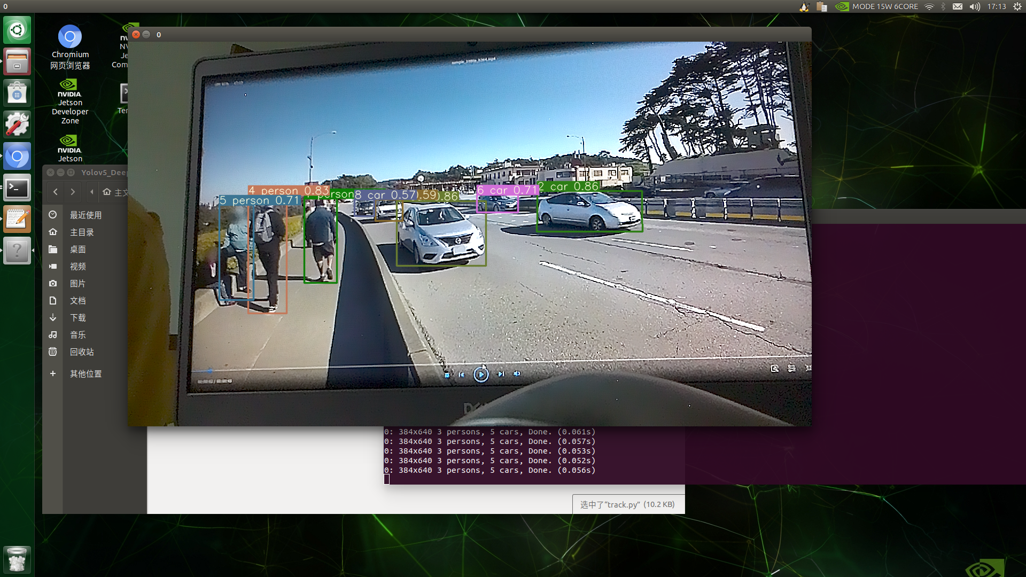Click the home folder path button in Files
1026x577 pixels.
point(115,192)
